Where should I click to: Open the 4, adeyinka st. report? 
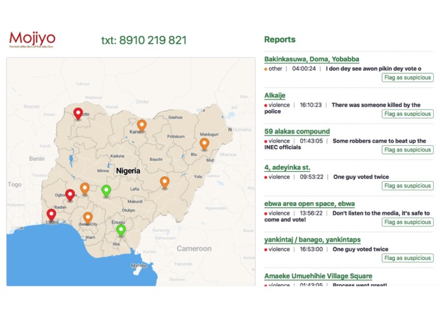(x=287, y=168)
